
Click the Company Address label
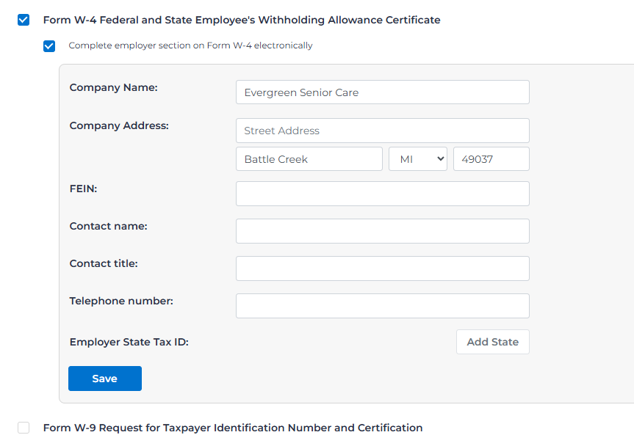click(119, 125)
